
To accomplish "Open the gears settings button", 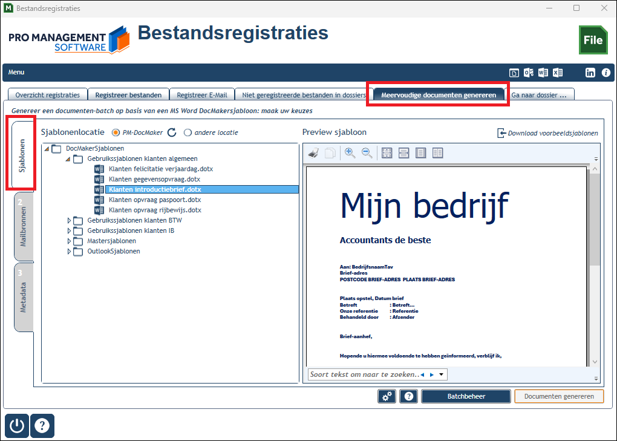I will [387, 396].
